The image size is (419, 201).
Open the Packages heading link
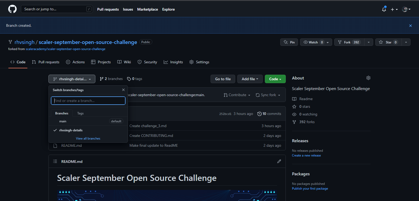(x=301, y=174)
